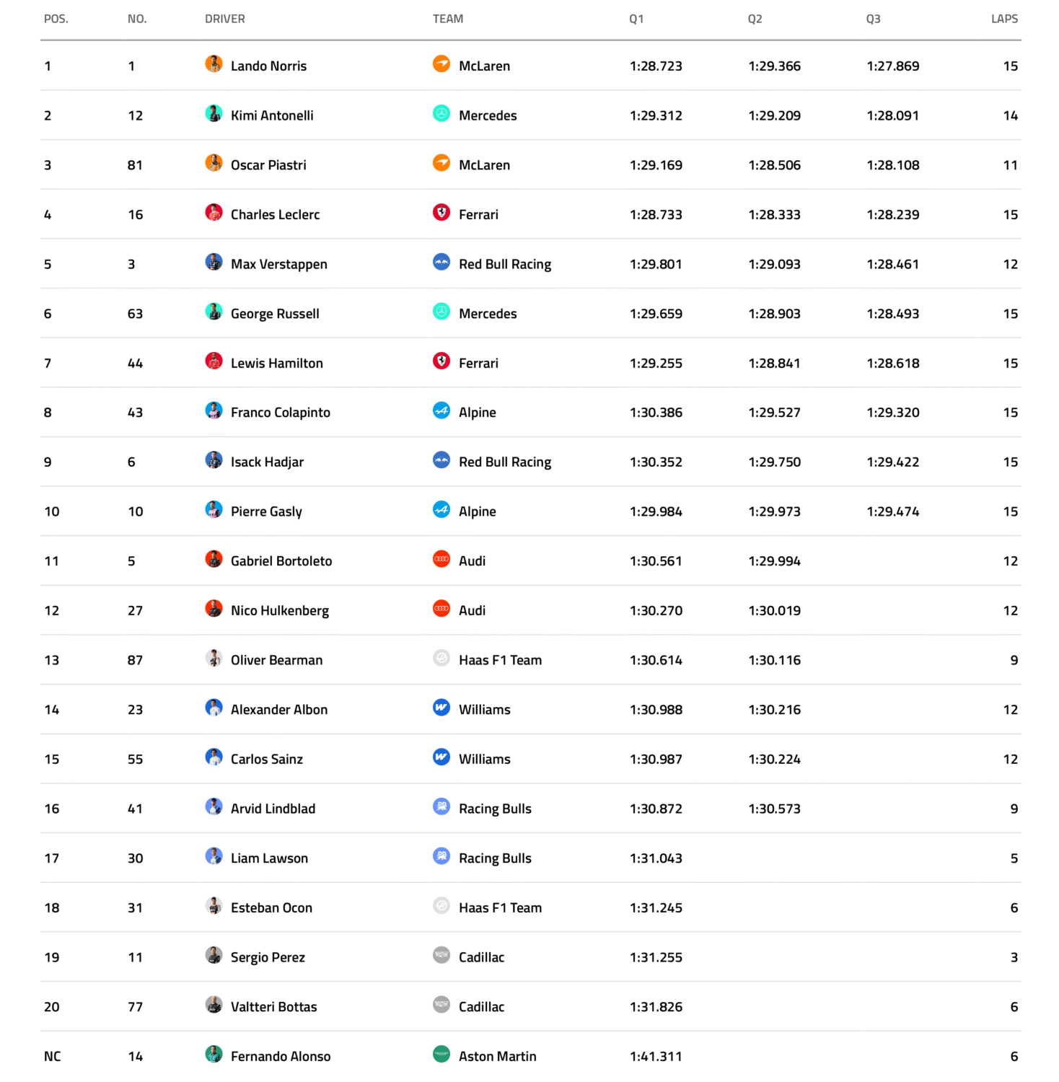Click the Q3 column header
Image resolution: width=1059 pixels, height=1082 pixels.
click(x=873, y=19)
